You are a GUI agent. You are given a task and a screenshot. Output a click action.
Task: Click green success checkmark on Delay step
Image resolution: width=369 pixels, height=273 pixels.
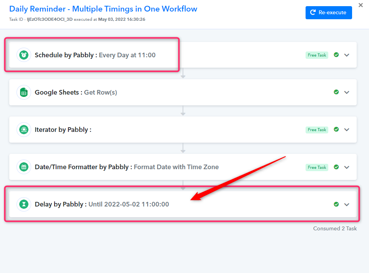pos(336,204)
